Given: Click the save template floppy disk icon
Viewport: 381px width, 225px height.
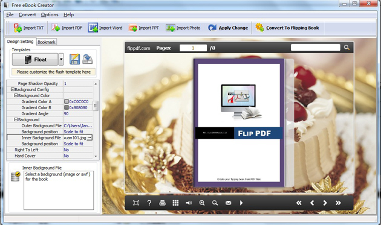Looking at the screenshot, I should (74, 59).
